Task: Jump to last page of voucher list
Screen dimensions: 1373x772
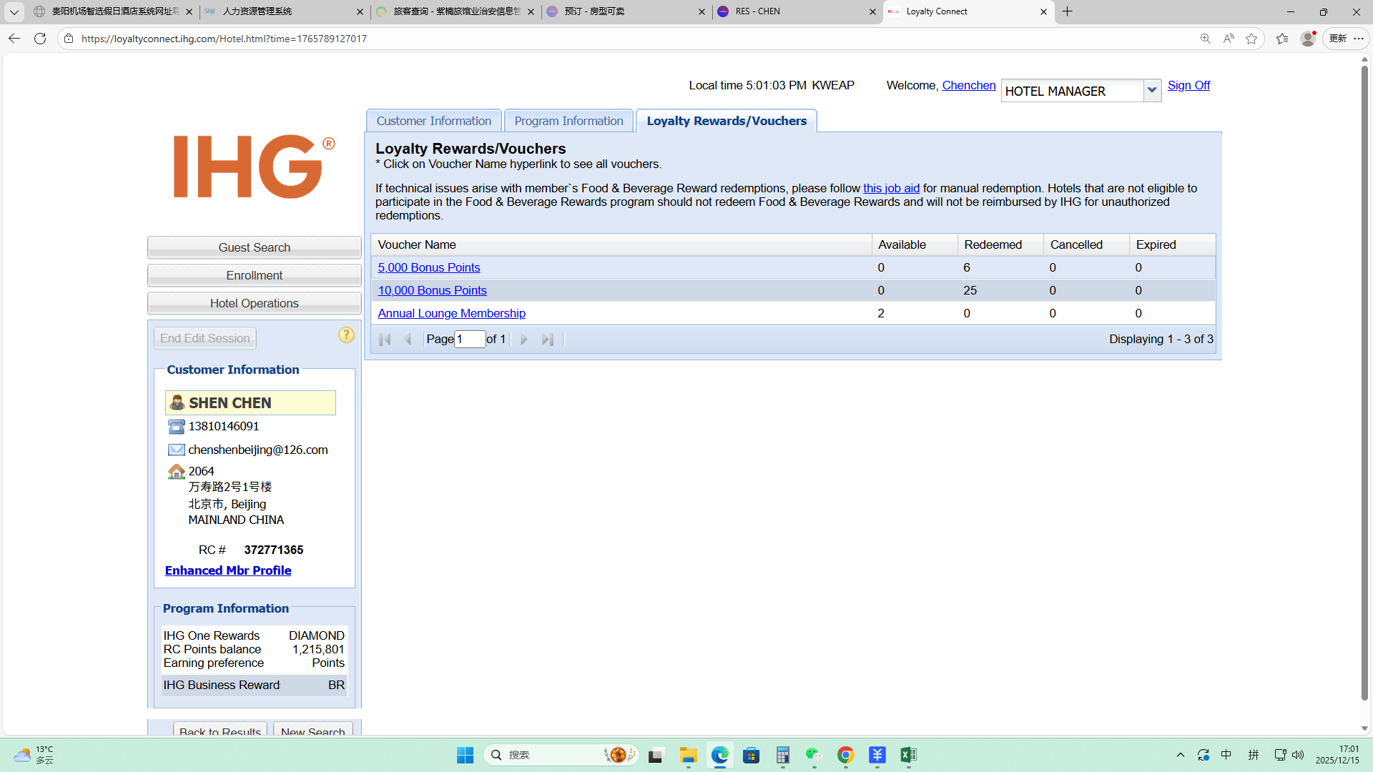Action: pyautogui.click(x=548, y=340)
